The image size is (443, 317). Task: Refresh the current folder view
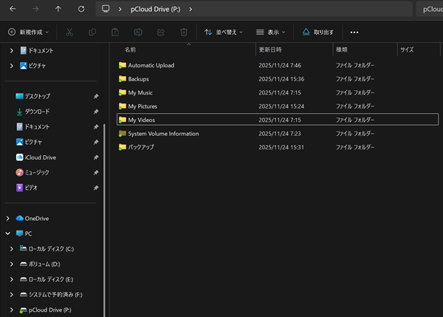[x=80, y=10]
